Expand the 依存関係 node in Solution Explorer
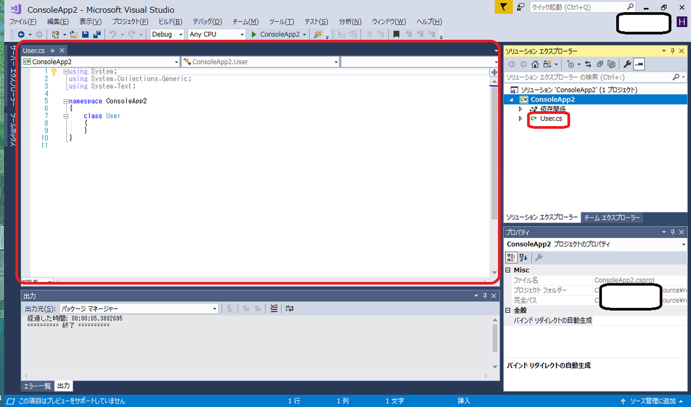This screenshot has width=691, height=407. [520, 109]
